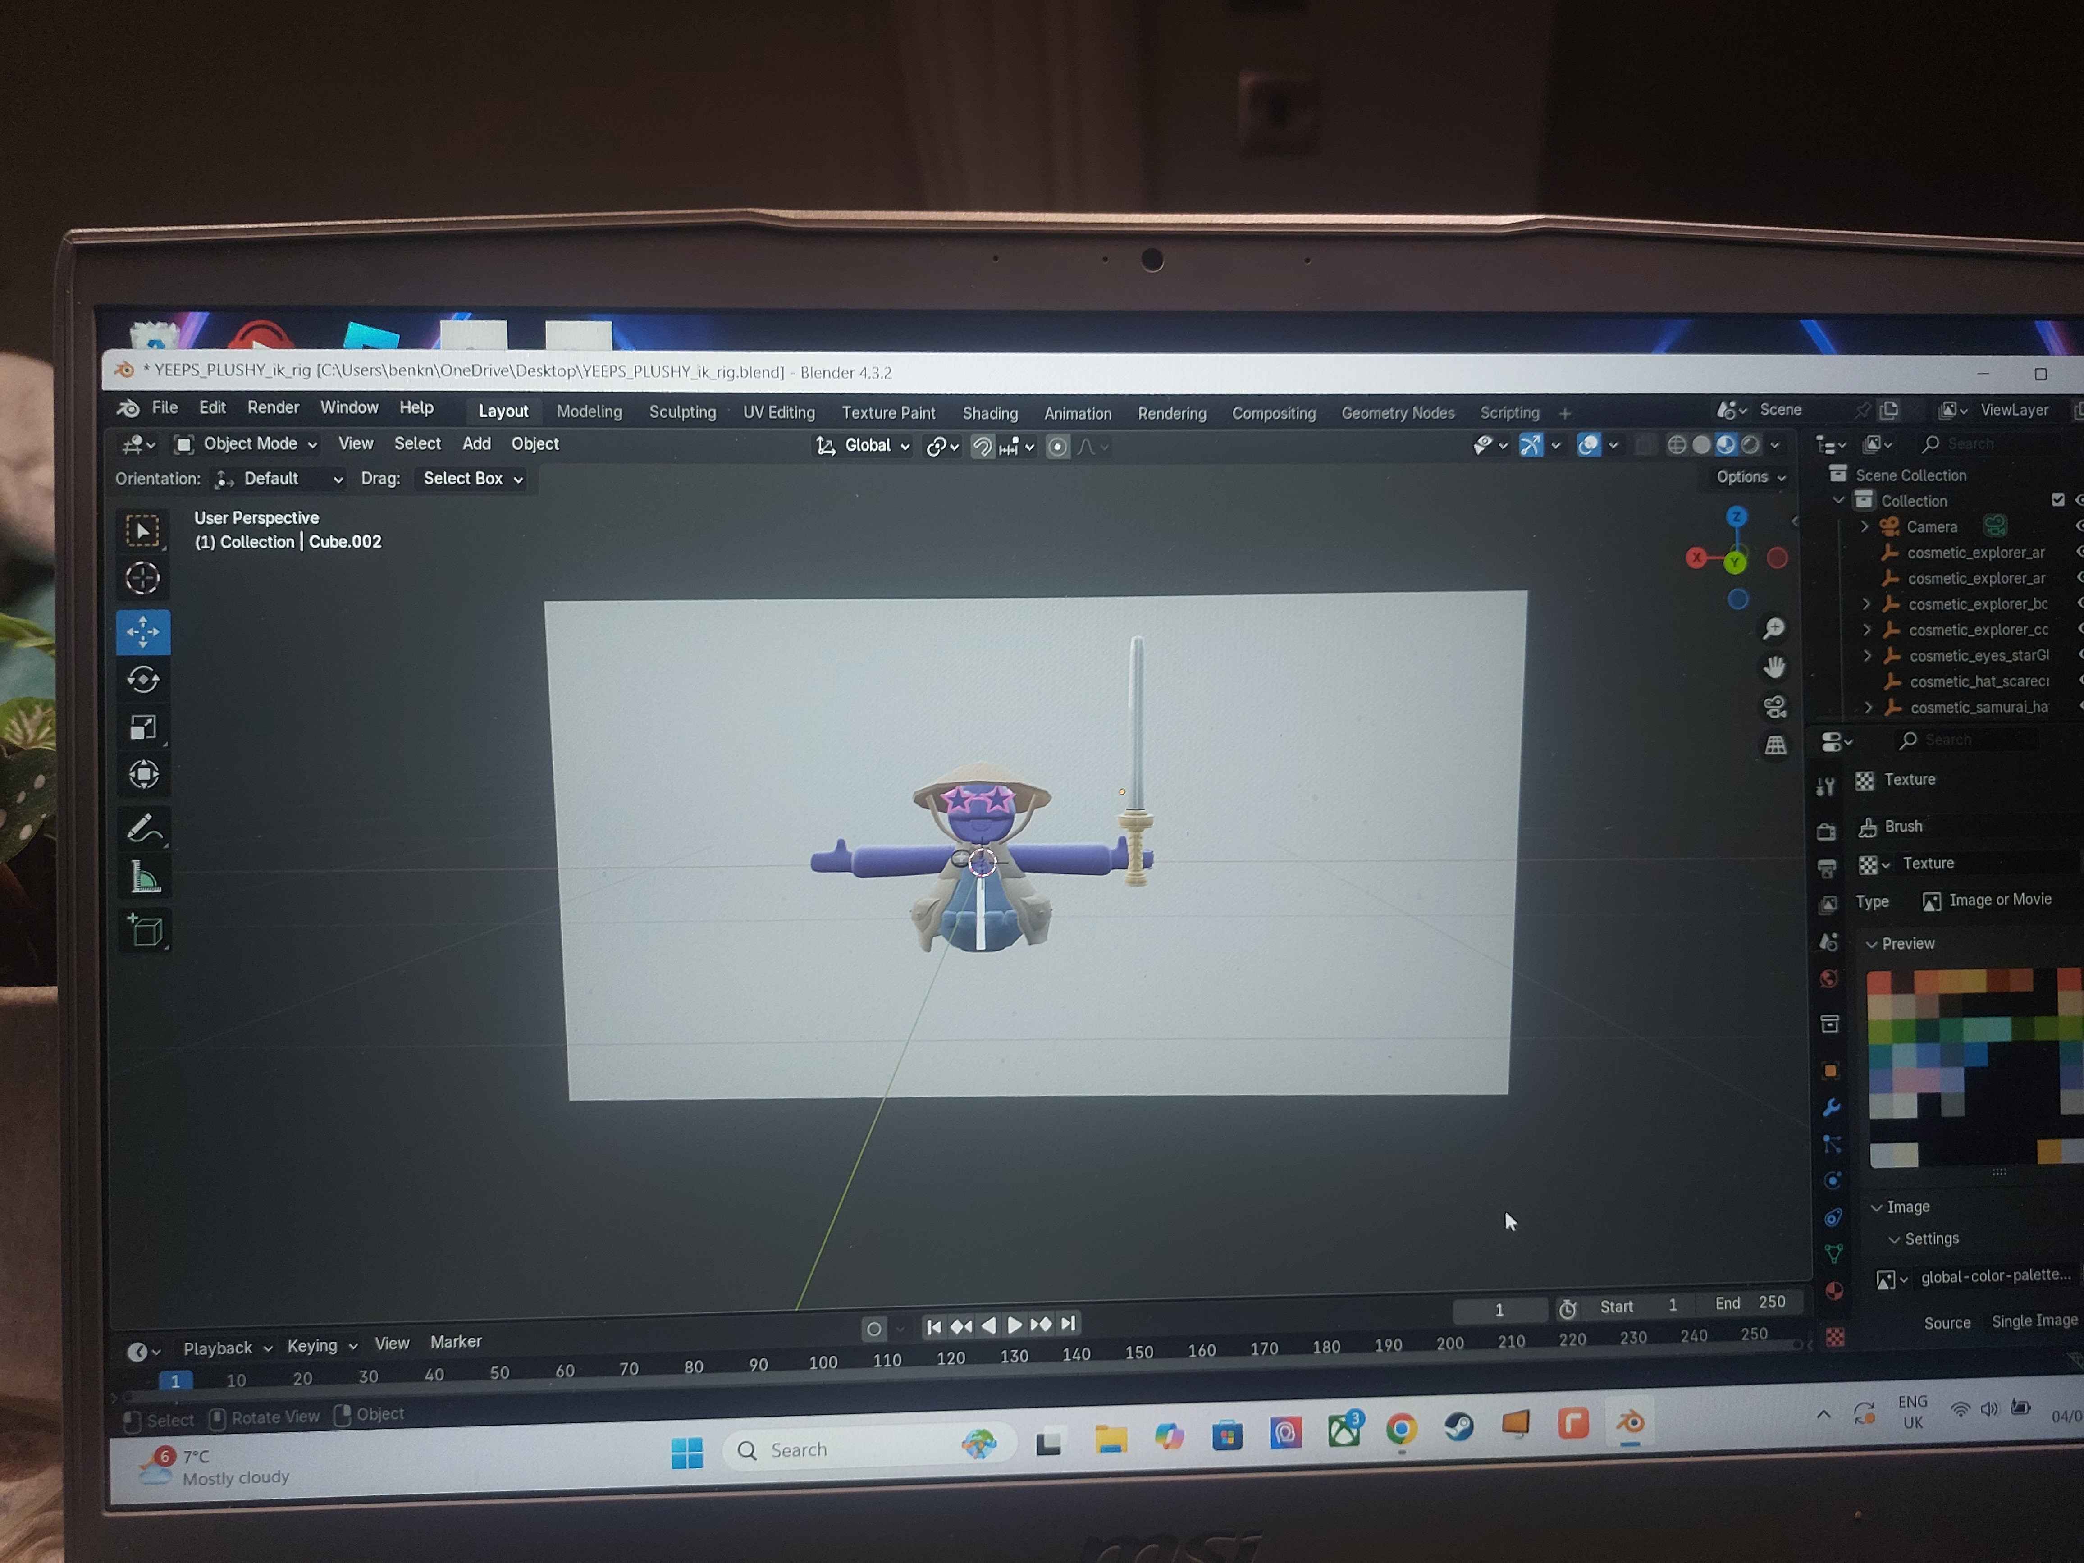2084x1563 pixels.
Task: Toggle Snapping magnet in header
Action: tap(982, 447)
